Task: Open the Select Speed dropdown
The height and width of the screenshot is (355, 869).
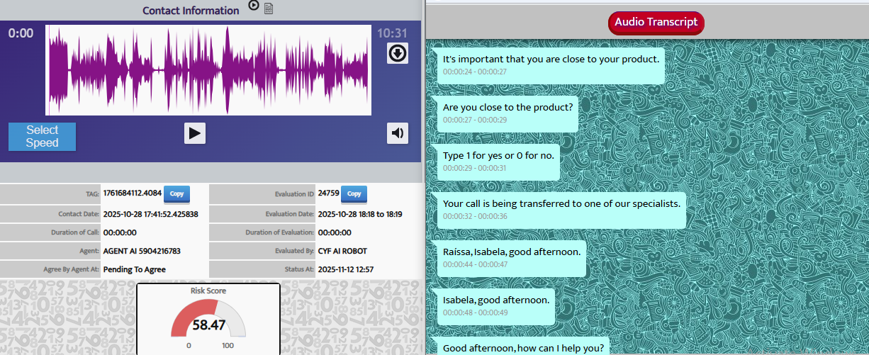Action: pos(42,136)
